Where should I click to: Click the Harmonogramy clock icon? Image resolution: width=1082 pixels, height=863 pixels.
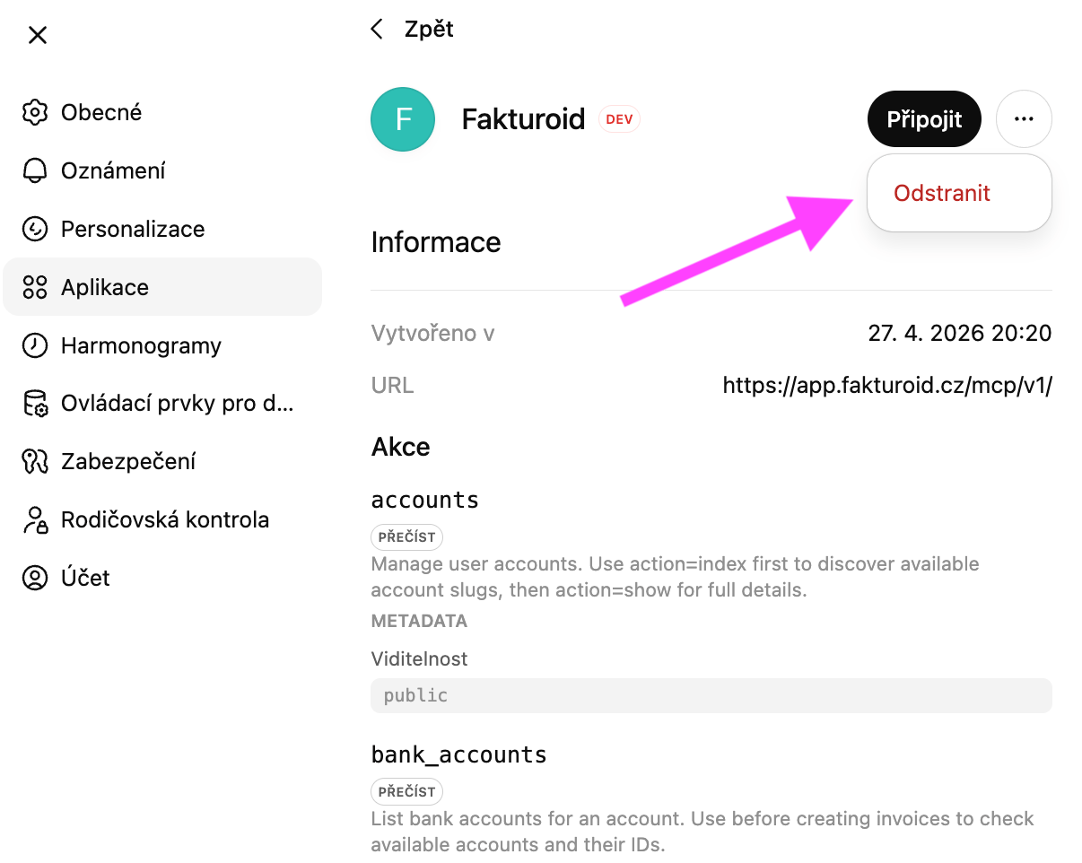34,346
